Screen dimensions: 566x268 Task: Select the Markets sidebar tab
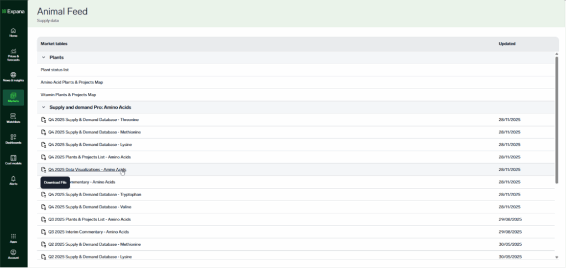(13, 97)
